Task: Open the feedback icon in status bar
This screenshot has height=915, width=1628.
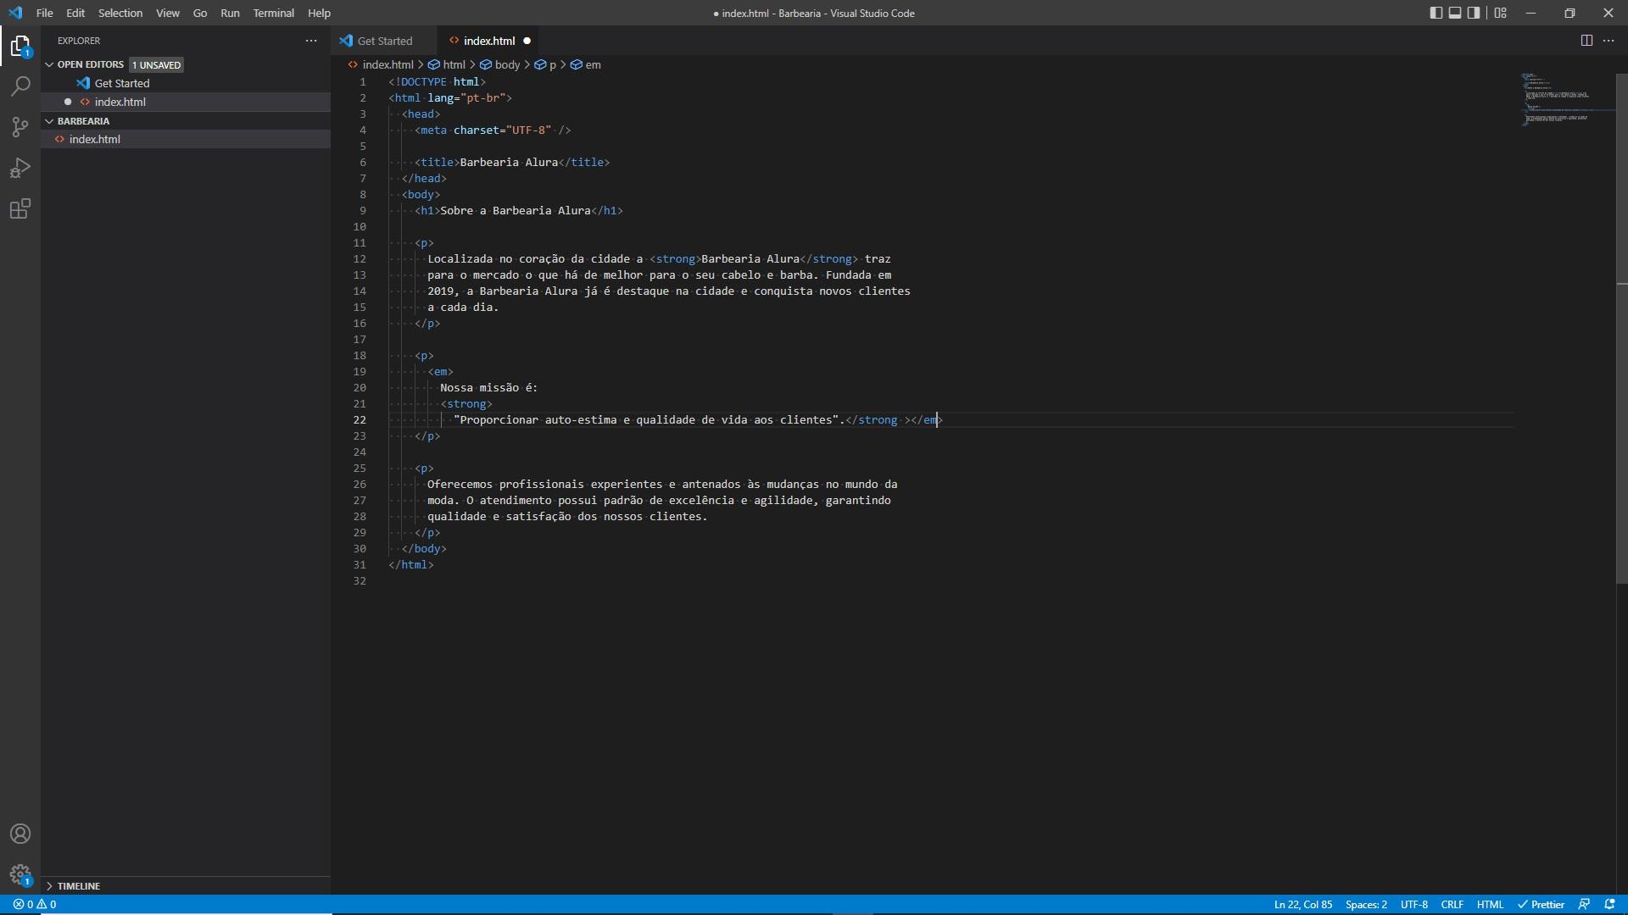Action: [x=1584, y=905]
